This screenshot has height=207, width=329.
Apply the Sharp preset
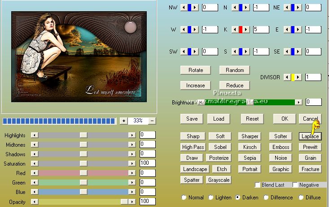pos(193,136)
